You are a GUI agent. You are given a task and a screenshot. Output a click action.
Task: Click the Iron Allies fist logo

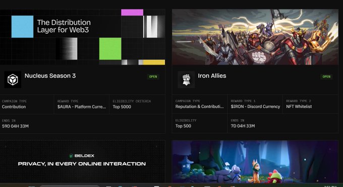[186, 80]
